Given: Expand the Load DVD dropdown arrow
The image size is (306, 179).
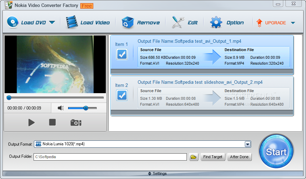Looking at the screenshot, I should point(52,23).
